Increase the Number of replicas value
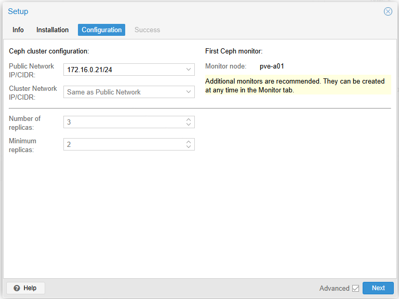The width and height of the screenshot is (399, 299). click(188, 119)
